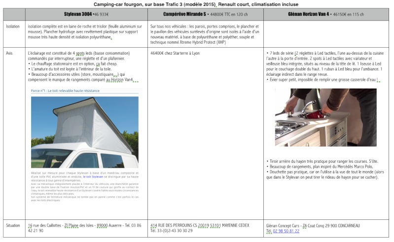The height and width of the screenshot is (242, 394).
Task: Click the 'Avis' row label
Action: coord(9,53)
